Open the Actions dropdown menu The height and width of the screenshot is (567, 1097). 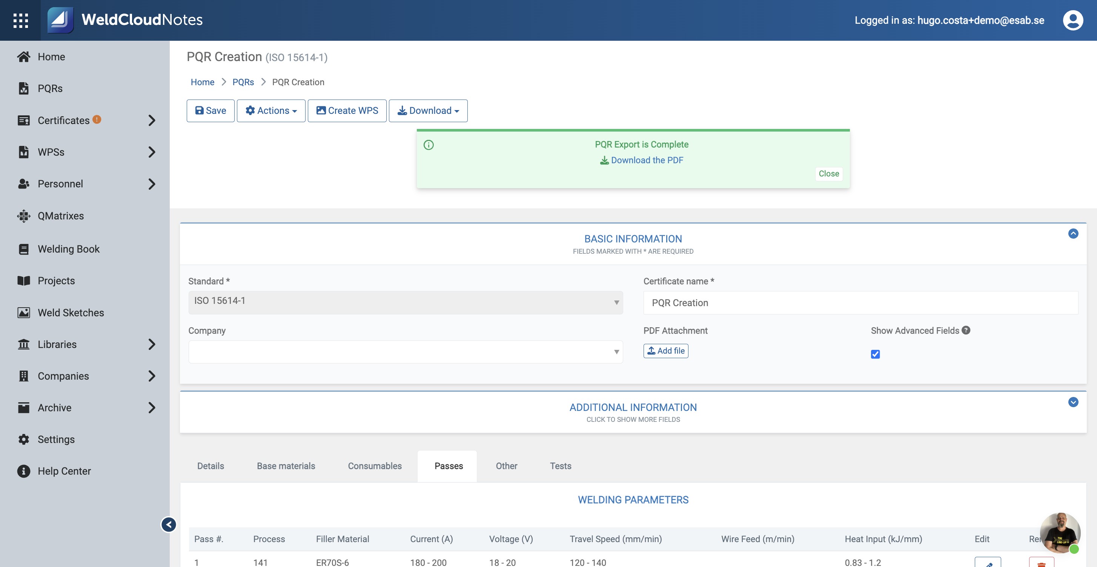pos(271,111)
